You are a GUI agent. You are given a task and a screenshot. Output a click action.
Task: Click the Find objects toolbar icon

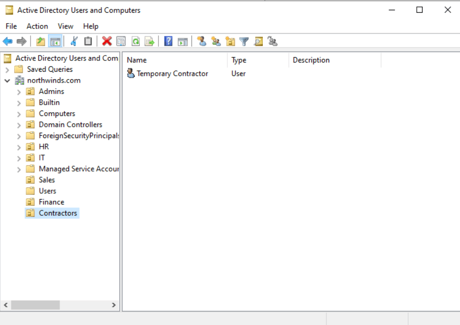tap(258, 42)
